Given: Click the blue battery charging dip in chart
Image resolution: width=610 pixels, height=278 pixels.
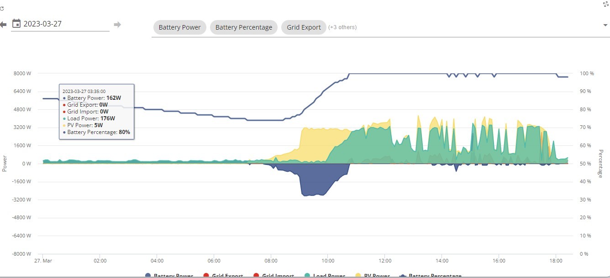Looking at the screenshot, I should [x=317, y=180].
